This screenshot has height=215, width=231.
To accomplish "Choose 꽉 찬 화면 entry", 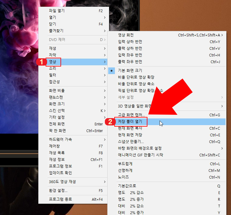I will click(x=74, y=131).
